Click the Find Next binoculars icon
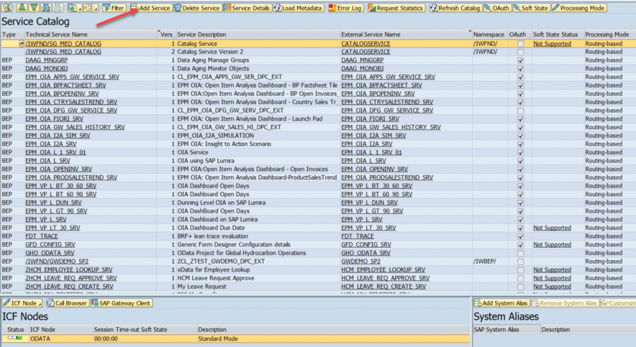 click(x=58, y=7)
